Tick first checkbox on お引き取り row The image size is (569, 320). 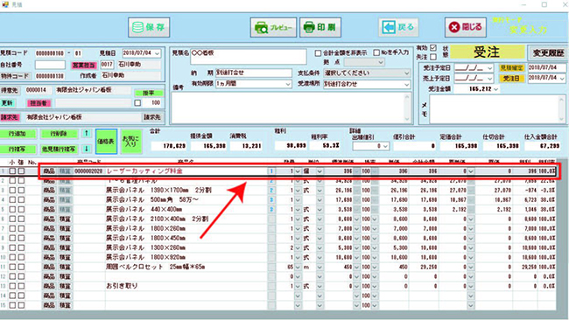[x=12, y=286]
